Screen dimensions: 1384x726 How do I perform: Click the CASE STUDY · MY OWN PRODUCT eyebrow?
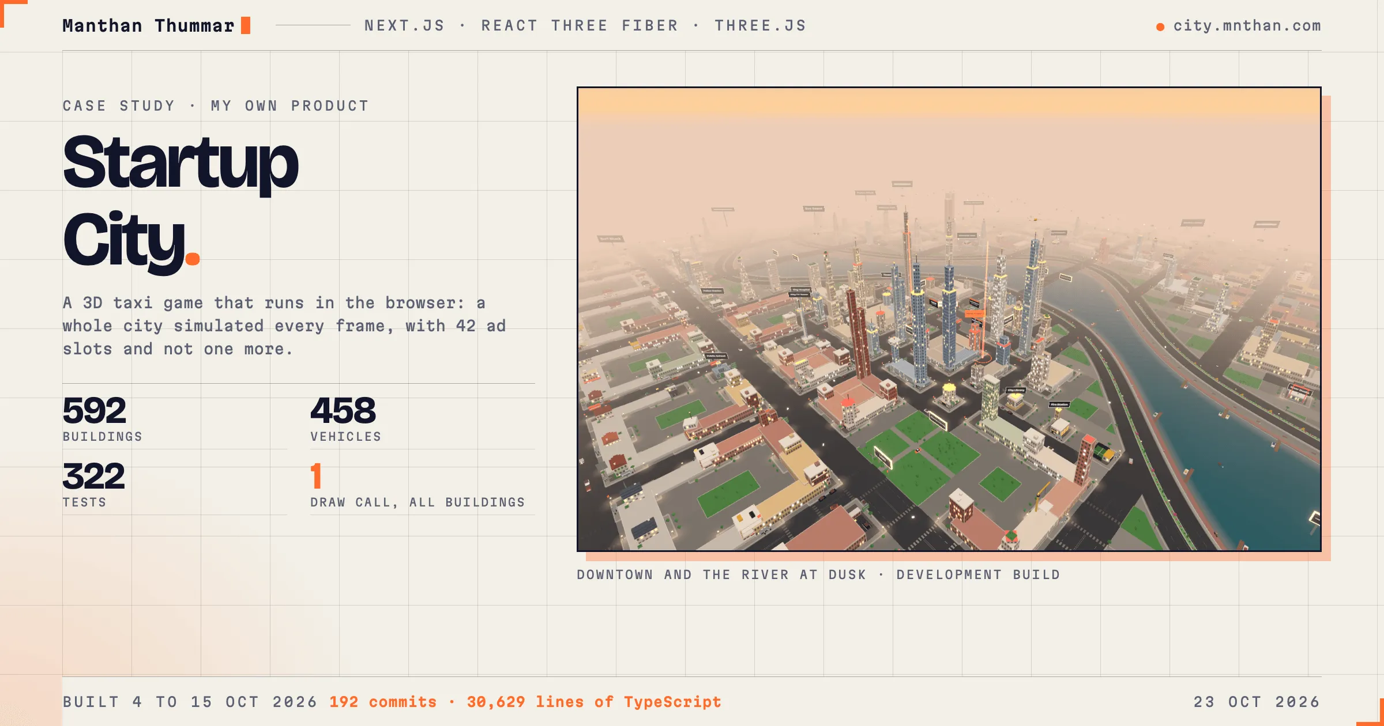click(216, 106)
